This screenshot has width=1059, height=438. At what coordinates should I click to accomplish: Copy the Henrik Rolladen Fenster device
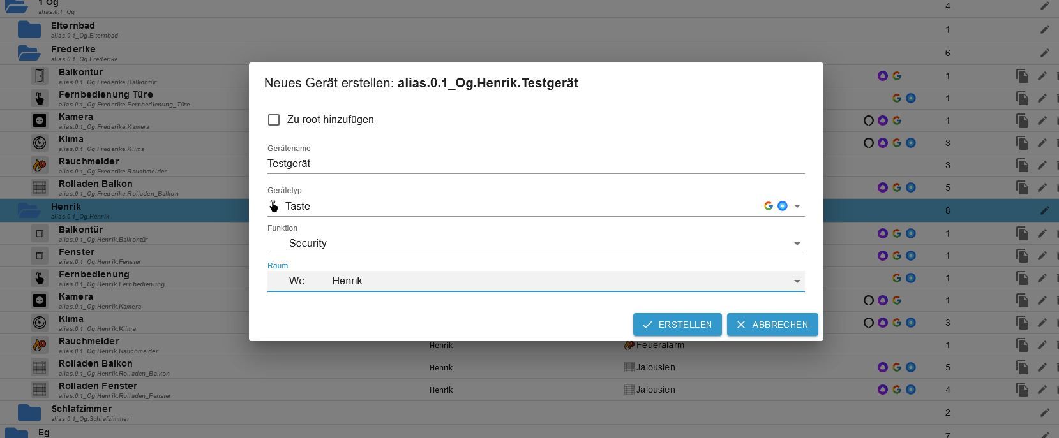click(x=1022, y=390)
